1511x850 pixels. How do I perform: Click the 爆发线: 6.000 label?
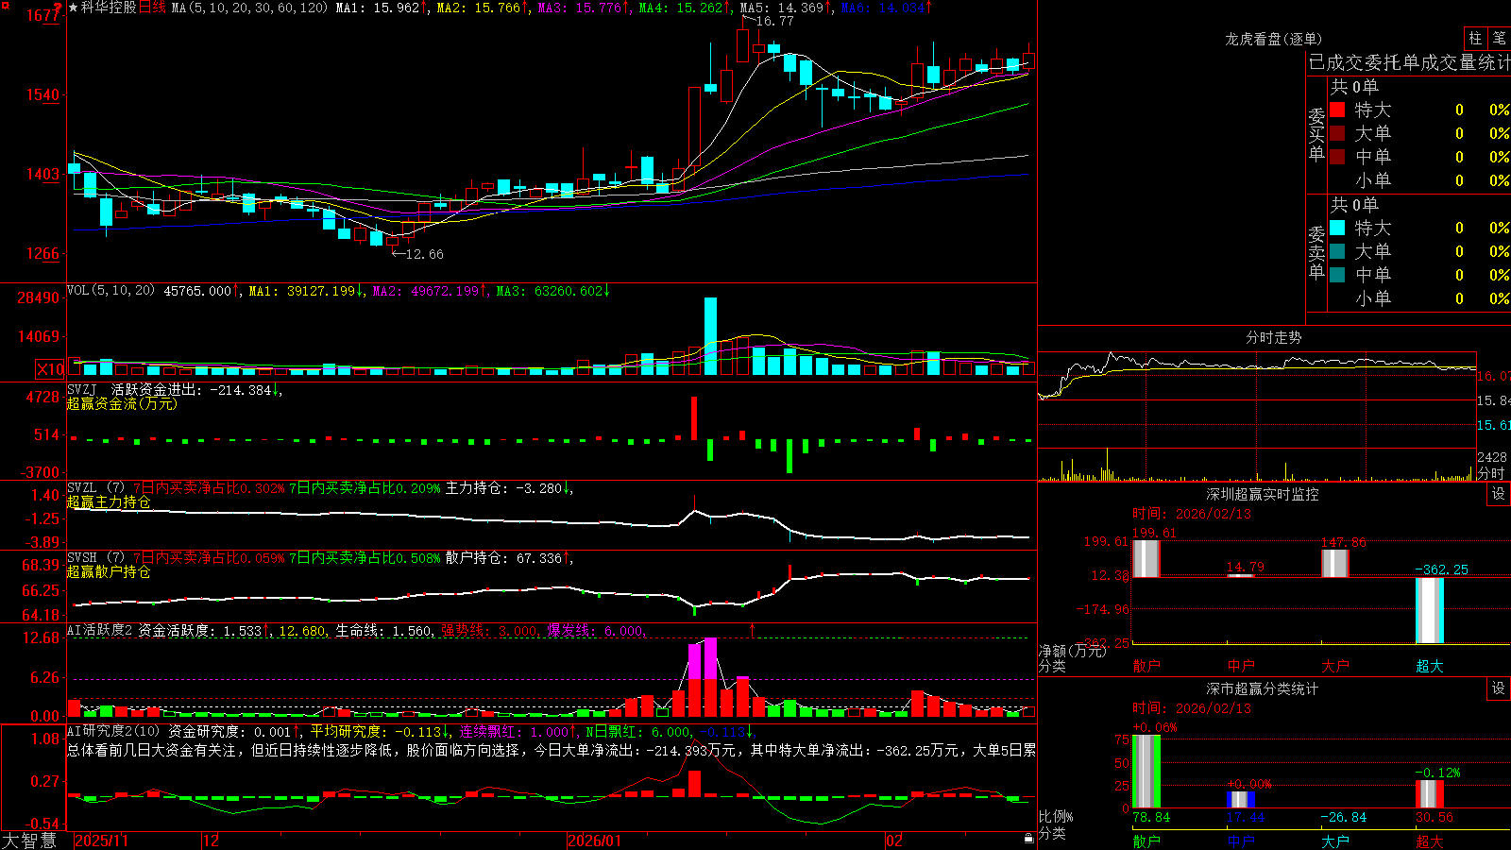pos(596,631)
